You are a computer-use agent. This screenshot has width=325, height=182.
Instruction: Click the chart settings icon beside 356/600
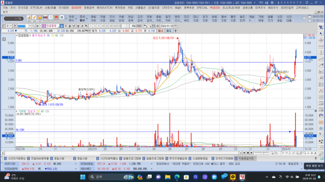coord(156,26)
